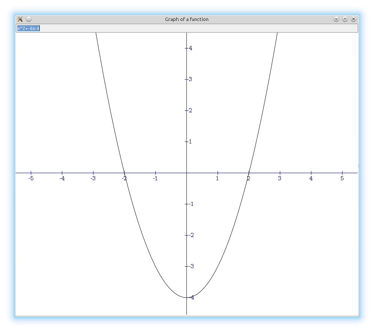Maximize window using the up-chevron button
Screen dimensions: 374x332
click(345, 19)
